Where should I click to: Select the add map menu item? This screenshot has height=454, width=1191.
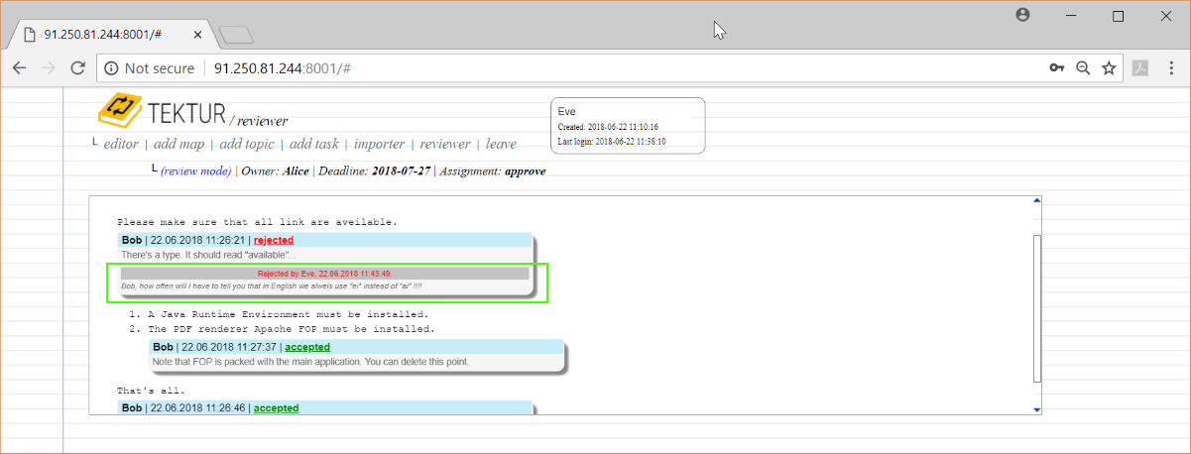tap(179, 145)
